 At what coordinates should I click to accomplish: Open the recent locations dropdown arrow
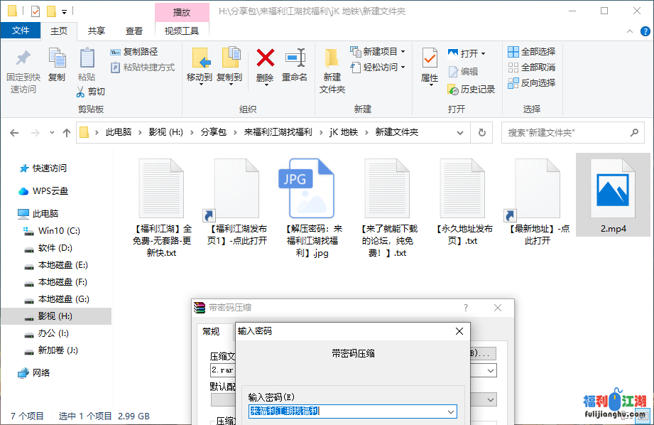(x=52, y=133)
